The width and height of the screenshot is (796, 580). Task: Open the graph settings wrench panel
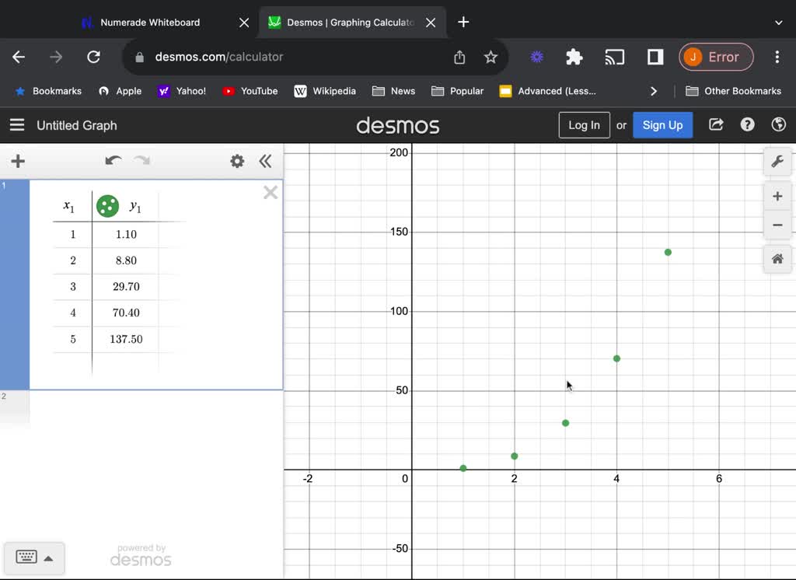pos(777,161)
